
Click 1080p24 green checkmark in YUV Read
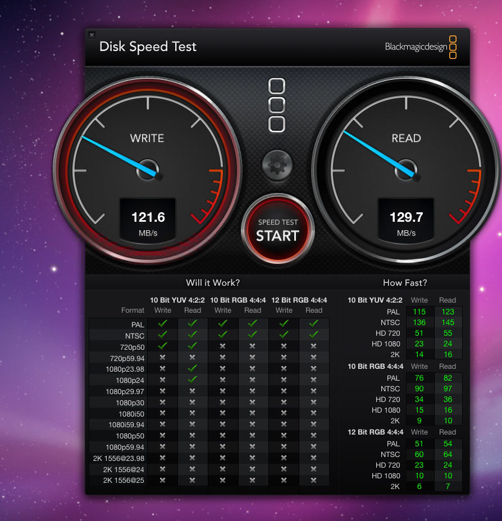(x=193, y=380)
